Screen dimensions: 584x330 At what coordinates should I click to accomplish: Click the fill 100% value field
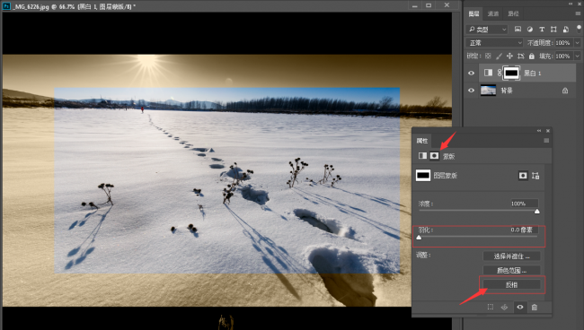point(563,56)
